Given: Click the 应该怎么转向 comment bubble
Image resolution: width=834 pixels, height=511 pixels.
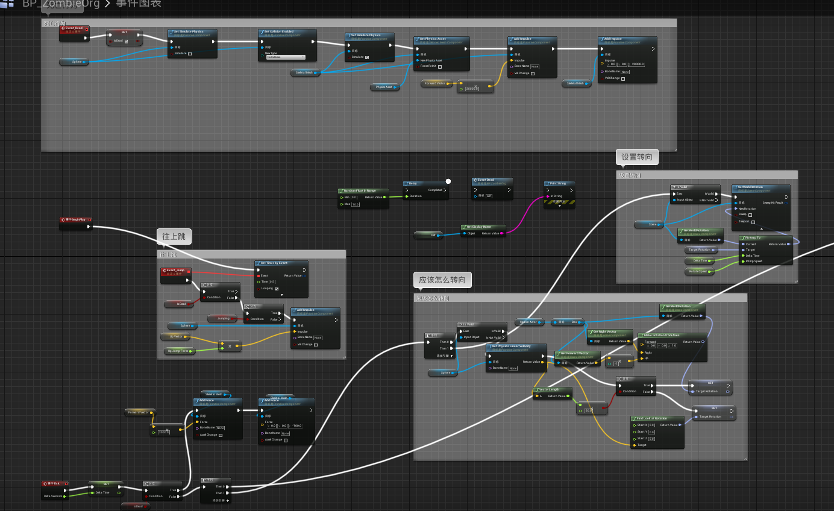Looking at the screenshot, I should pos(442,280).
